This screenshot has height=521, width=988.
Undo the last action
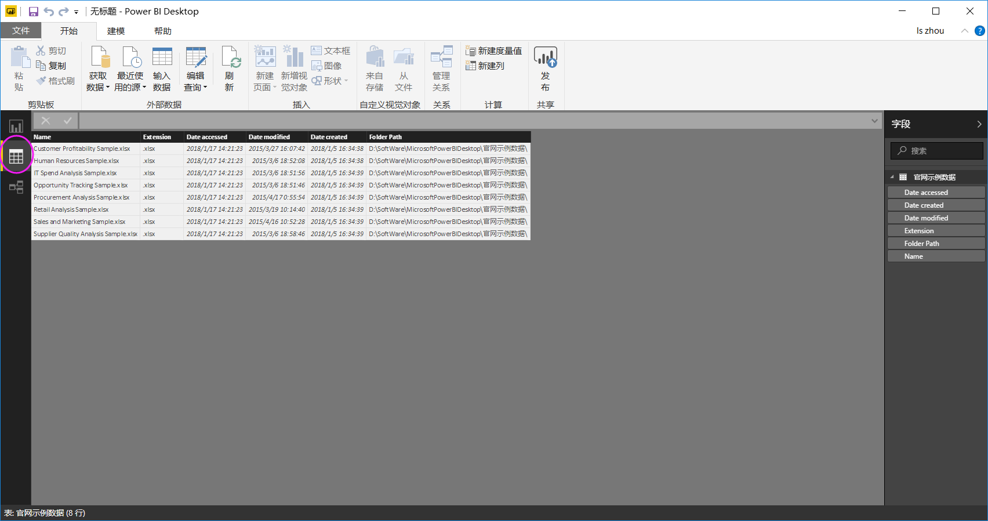point(49,12)
